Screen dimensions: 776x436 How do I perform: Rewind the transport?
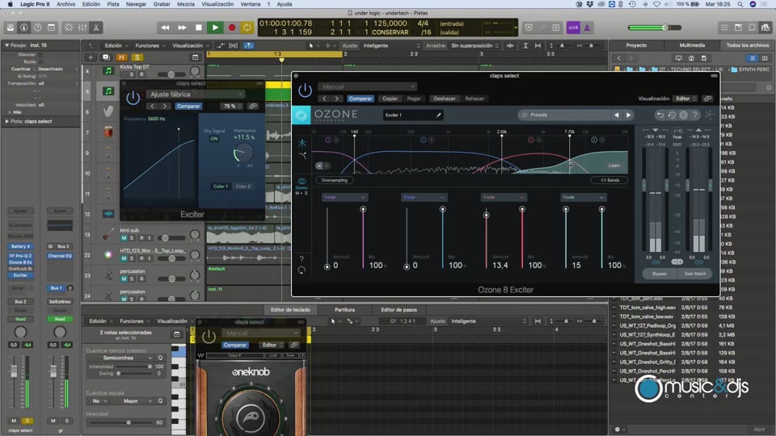coord(165,27)
